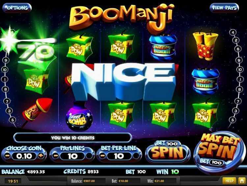Image resolution: width=247 pixels, height=186 pixels.
Task: Click the Spin button
Action: click(168, 152)
